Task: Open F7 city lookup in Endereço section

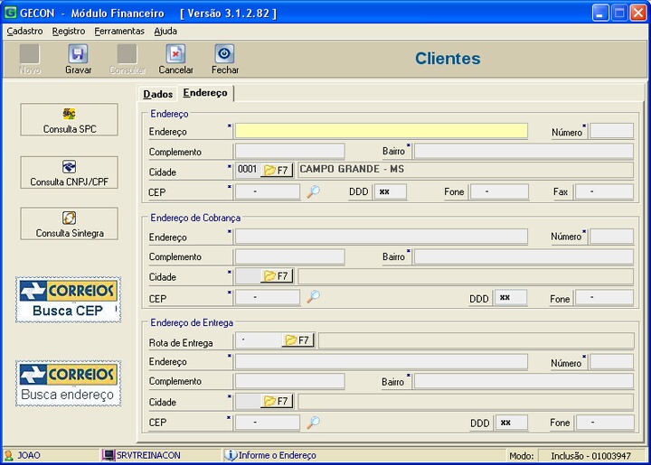Action: click(x=277, y=171)
